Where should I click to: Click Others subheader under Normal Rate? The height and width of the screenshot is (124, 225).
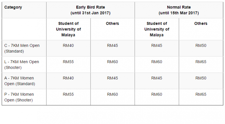201,24
